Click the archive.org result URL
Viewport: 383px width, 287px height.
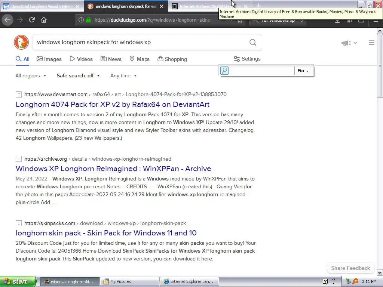click(98, 159)
